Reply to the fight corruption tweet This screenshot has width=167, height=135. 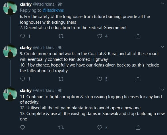(x=22, y=127)
